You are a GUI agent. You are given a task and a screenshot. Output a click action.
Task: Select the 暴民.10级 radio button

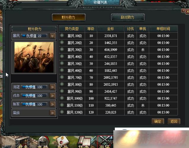coord(62,35)
